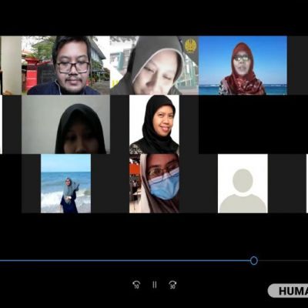Skip forward 30 seconds

click(x=172, y=285)
